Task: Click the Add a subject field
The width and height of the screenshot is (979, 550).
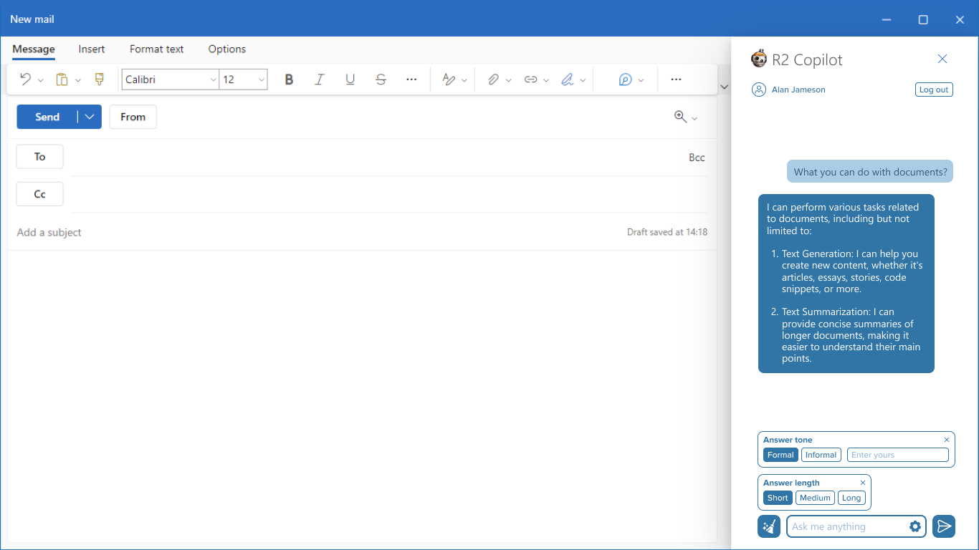Action: [x=315, y=232]
